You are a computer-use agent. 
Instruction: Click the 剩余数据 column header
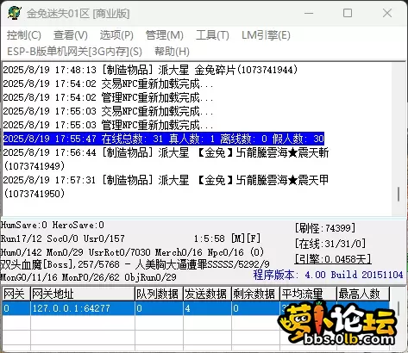click(x=255, y=294)
